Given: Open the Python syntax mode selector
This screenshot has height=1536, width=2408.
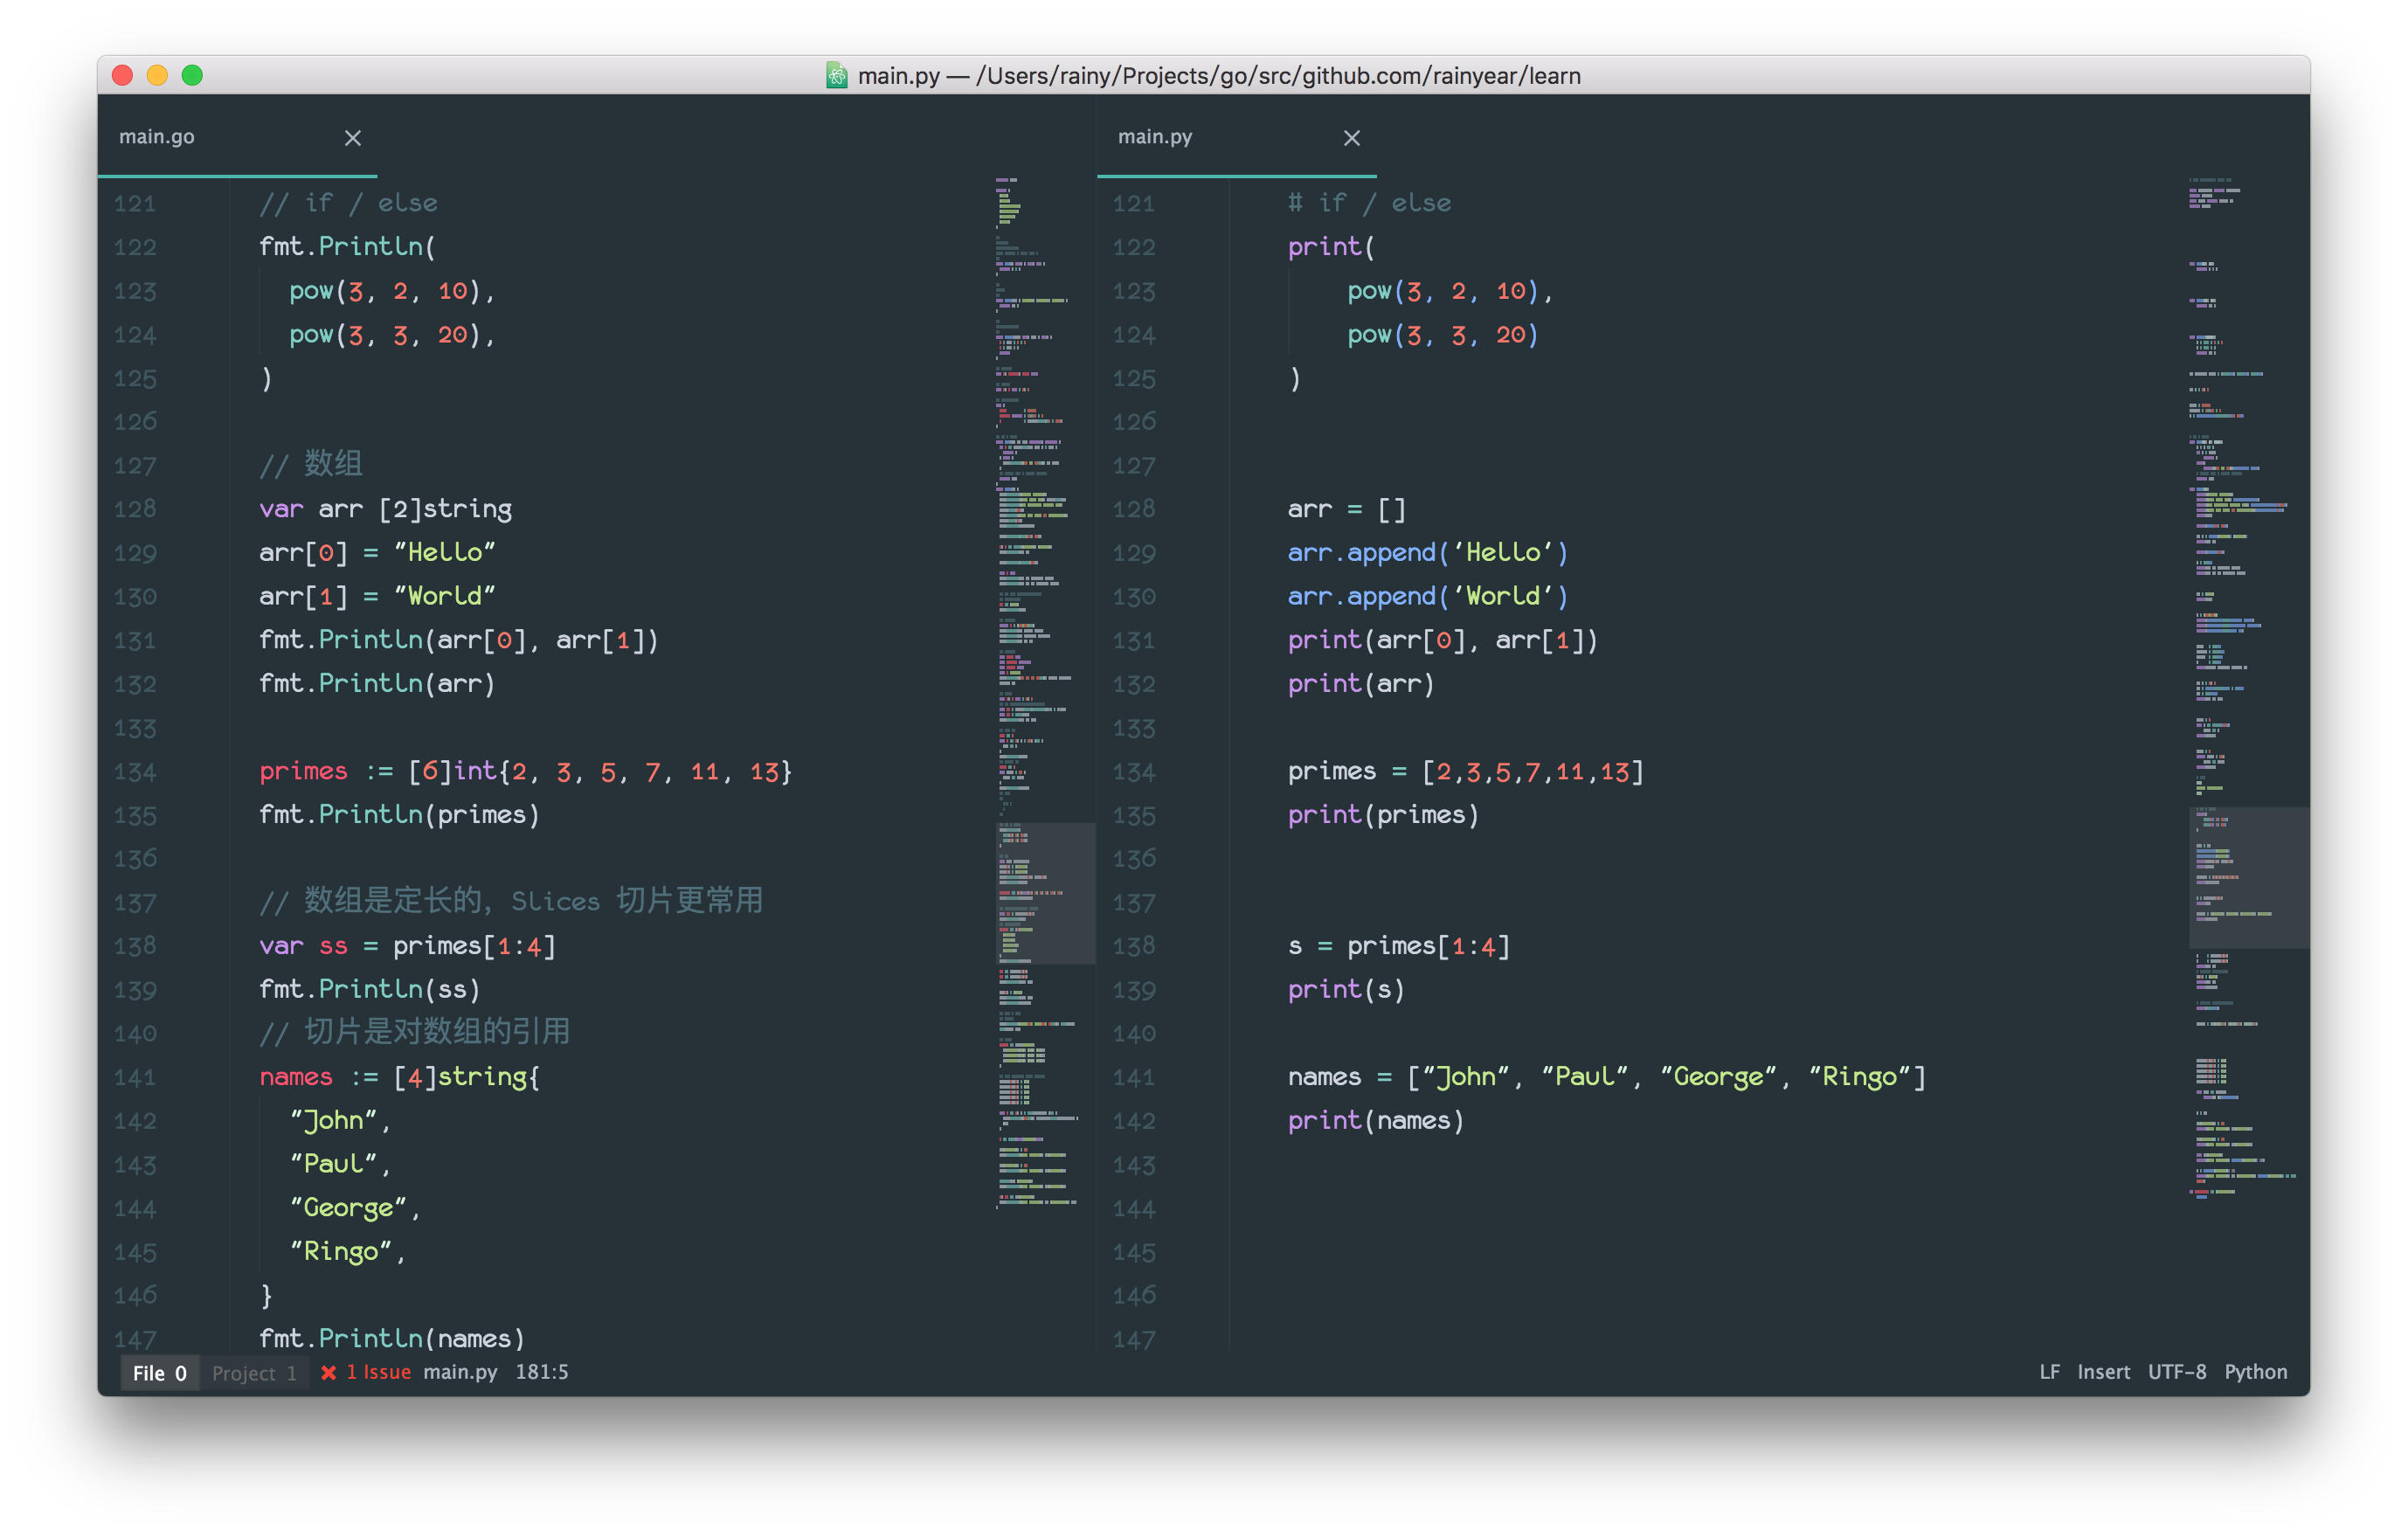Looking at the screenshot, I should (2256, 1372).
